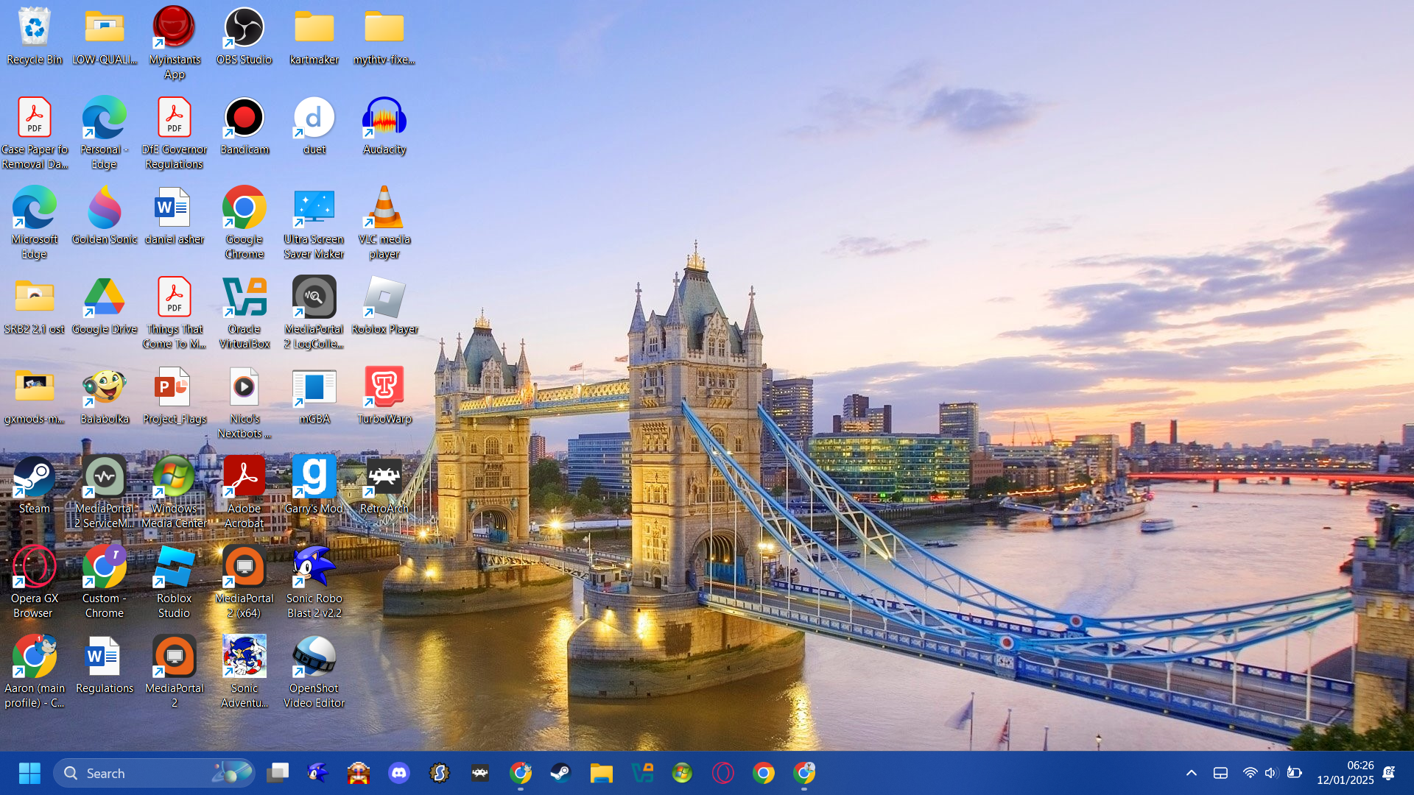Select the Regulations Word document
The height and width of the screenshot is (795, 1414).
pyautogui.click(x=104, y=657)
